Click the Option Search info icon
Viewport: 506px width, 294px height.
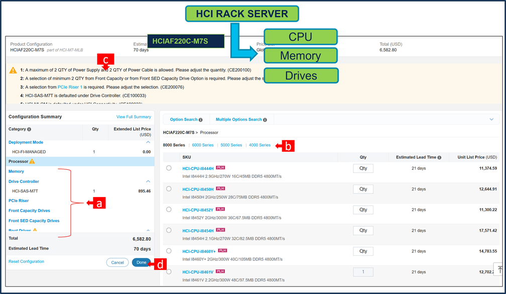click(201, 120)
